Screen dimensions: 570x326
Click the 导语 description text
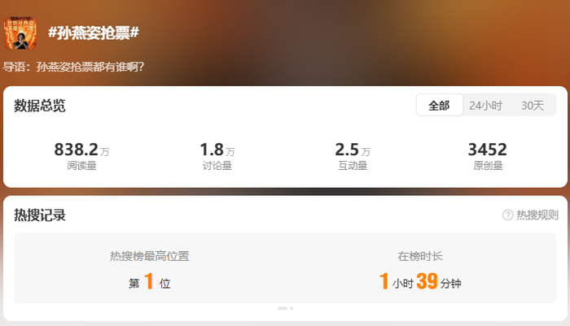[x=73, y=67]
